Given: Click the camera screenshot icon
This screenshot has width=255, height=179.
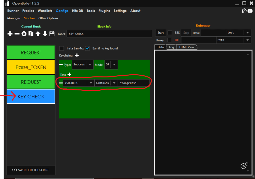Looking at the screenshot, I should point(250,11).
